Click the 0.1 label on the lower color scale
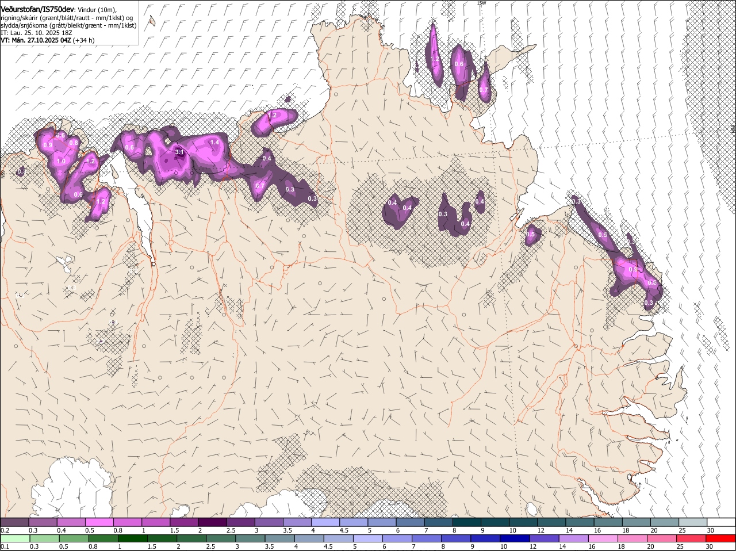The height and width of the screenshot is (551, 736). pyautogui.click(x=5, y=546)
